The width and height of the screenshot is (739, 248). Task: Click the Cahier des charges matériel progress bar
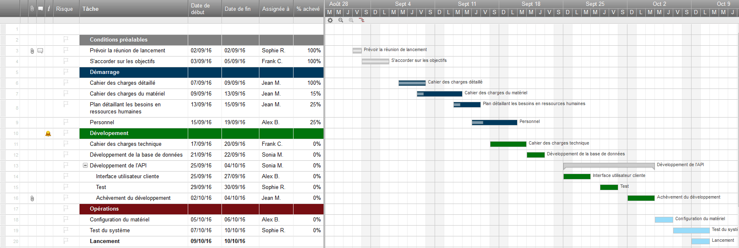(440, 94)
